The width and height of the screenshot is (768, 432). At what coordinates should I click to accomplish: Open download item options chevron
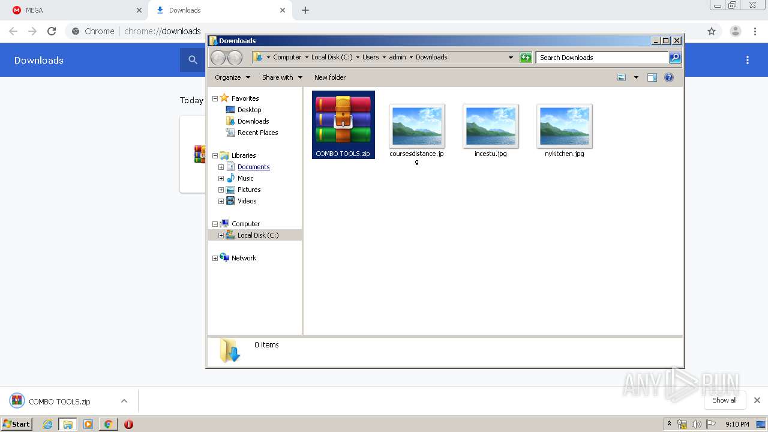click(124, 401)
